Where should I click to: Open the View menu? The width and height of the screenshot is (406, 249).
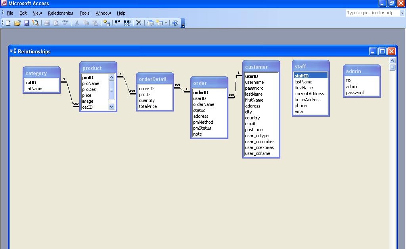[37, 13]
